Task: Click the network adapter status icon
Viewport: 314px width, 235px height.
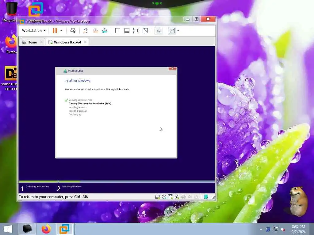Action: point(177,197)
